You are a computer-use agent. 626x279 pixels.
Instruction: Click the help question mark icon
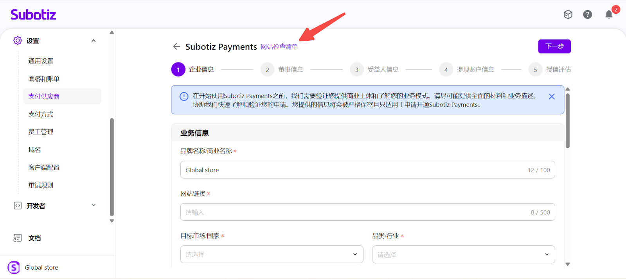(x=587, y=15)
